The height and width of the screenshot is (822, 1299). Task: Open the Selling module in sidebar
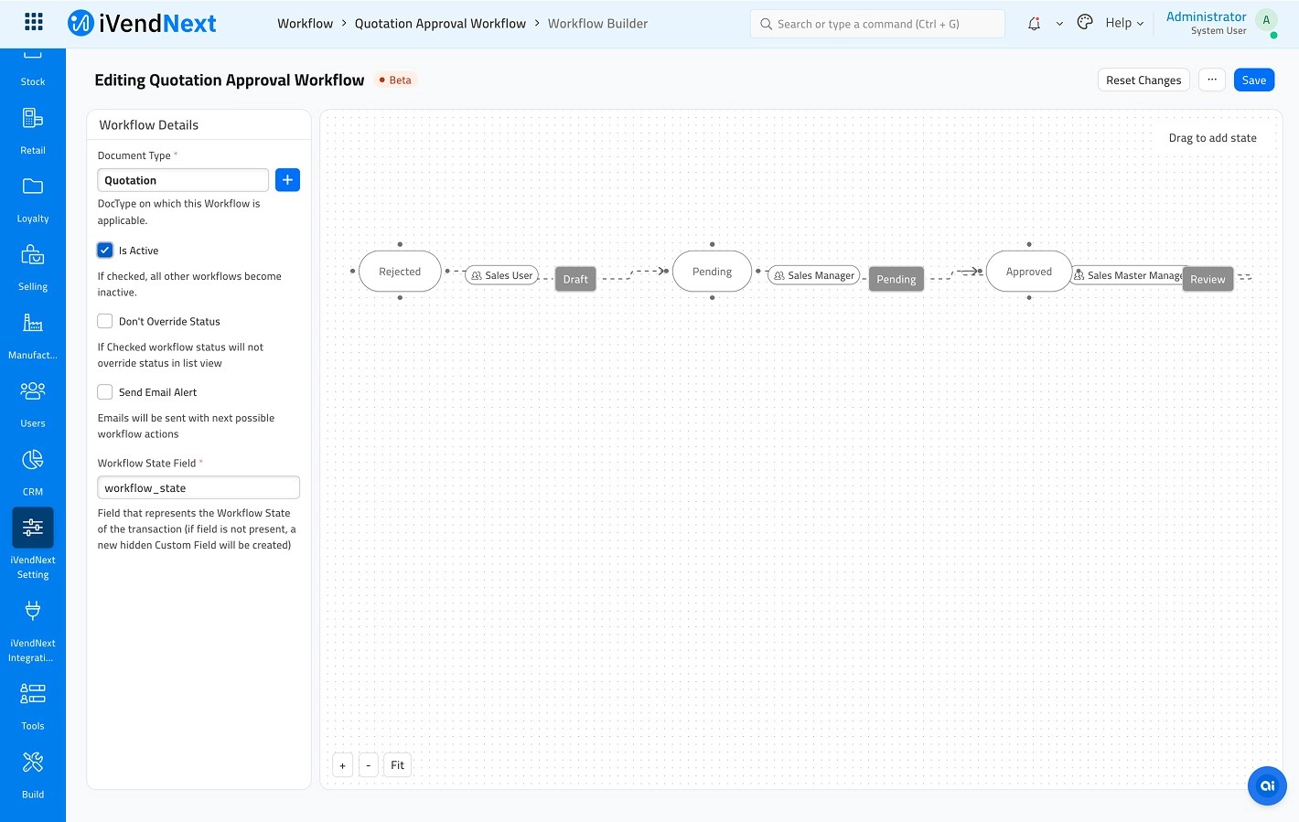coord(33,267)
